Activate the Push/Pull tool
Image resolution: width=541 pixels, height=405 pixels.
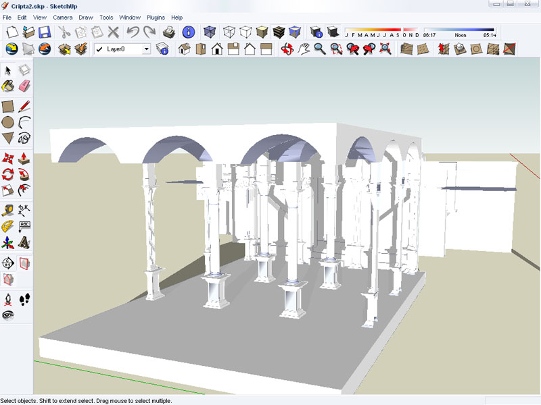tap(24, 158)
